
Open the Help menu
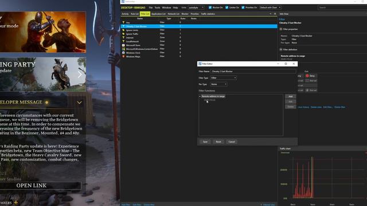(x=175, y=7)
